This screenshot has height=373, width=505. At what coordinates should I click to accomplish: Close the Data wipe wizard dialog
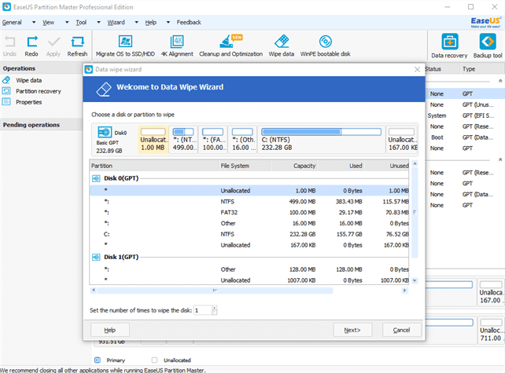417,69
